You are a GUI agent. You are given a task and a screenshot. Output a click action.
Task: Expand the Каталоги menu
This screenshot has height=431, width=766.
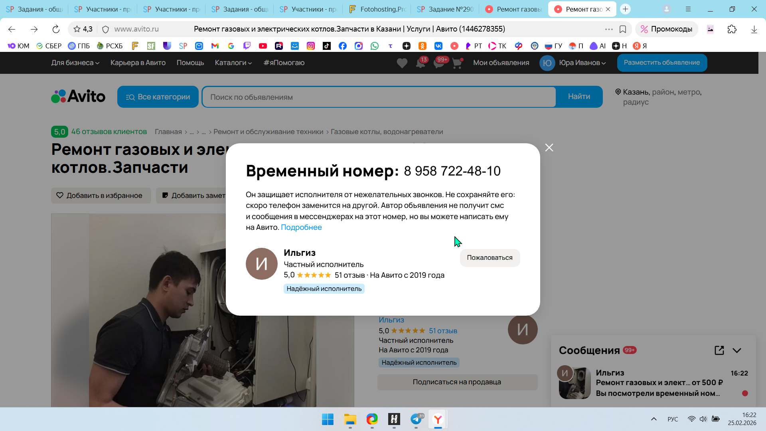pyautogui.click(x=233, y=63)
